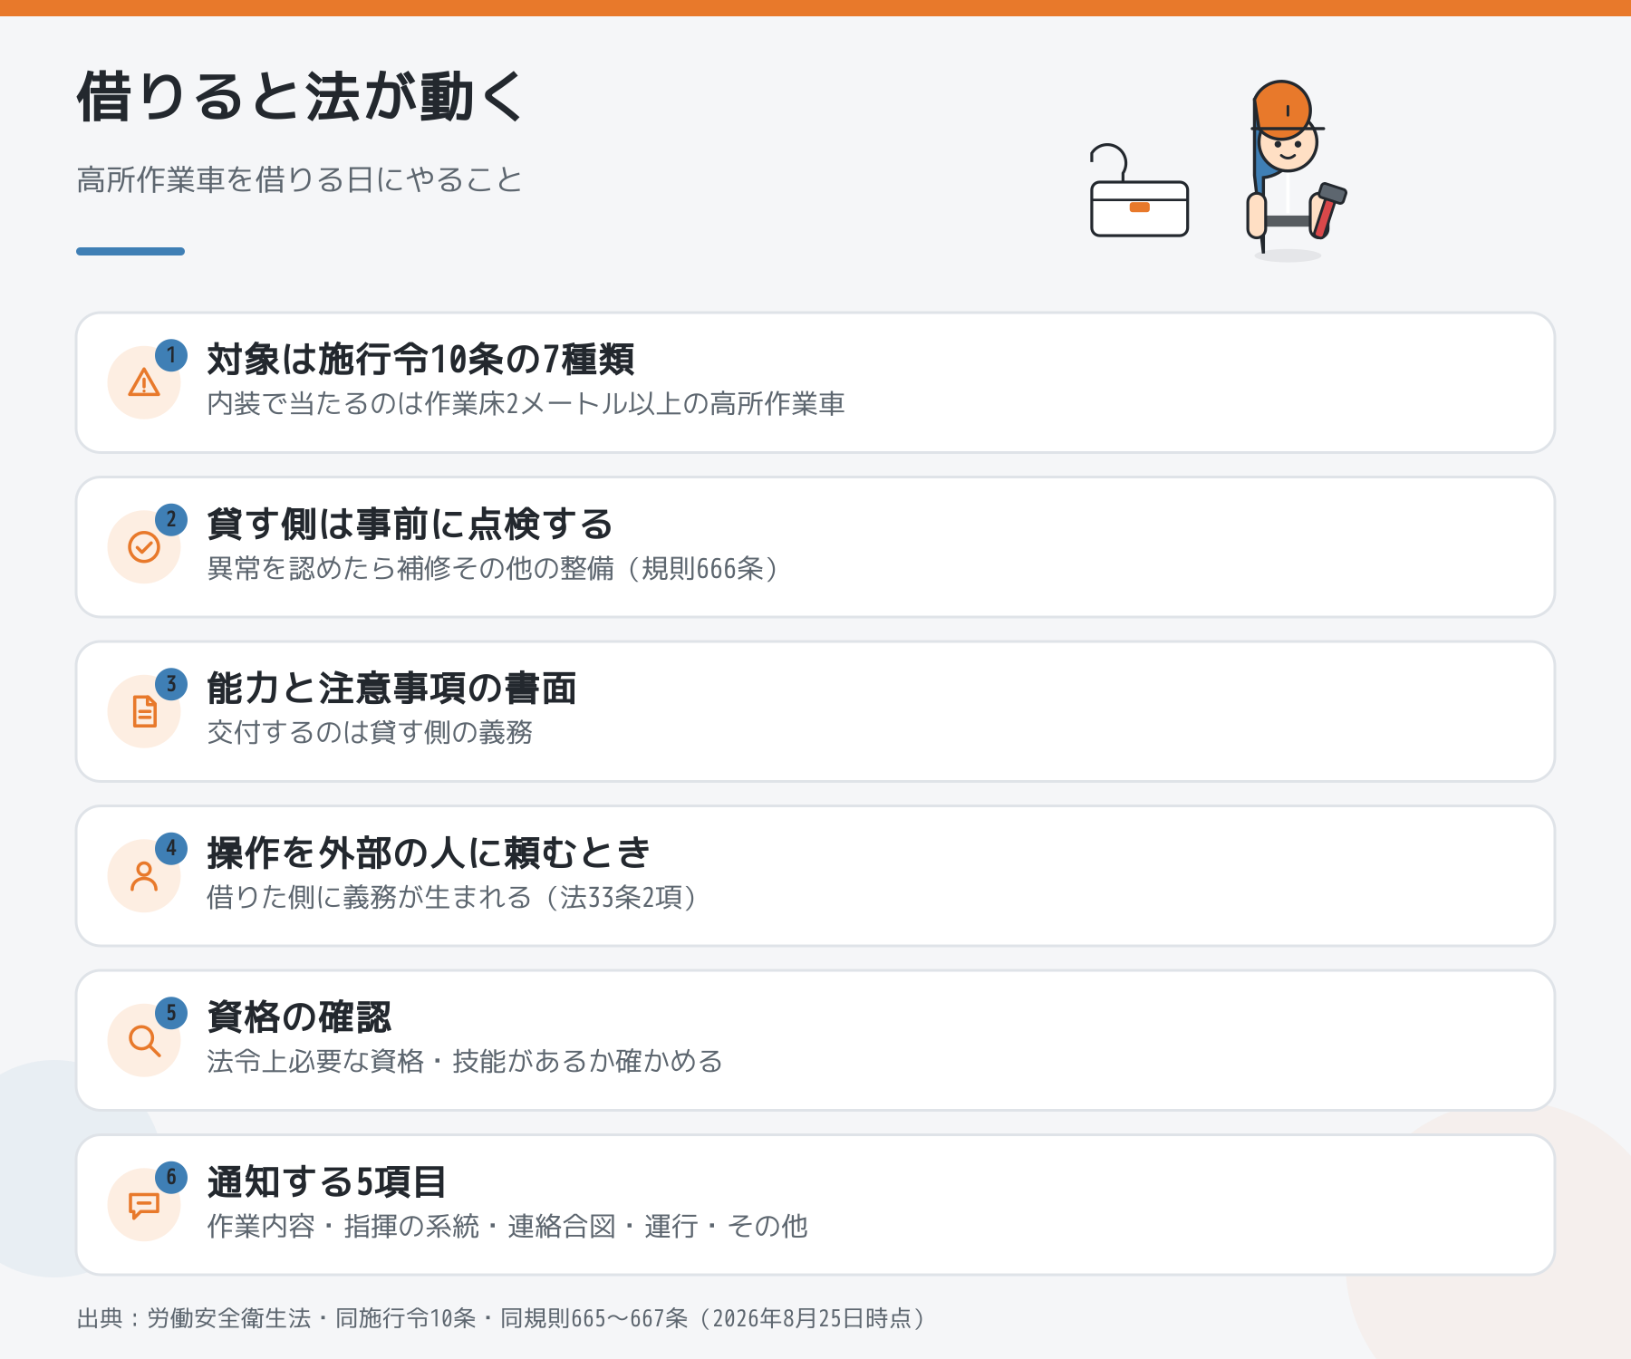Click the person icon on card 4
The width and height of the screenshot is (1631, 1359).
coord(144,876)
